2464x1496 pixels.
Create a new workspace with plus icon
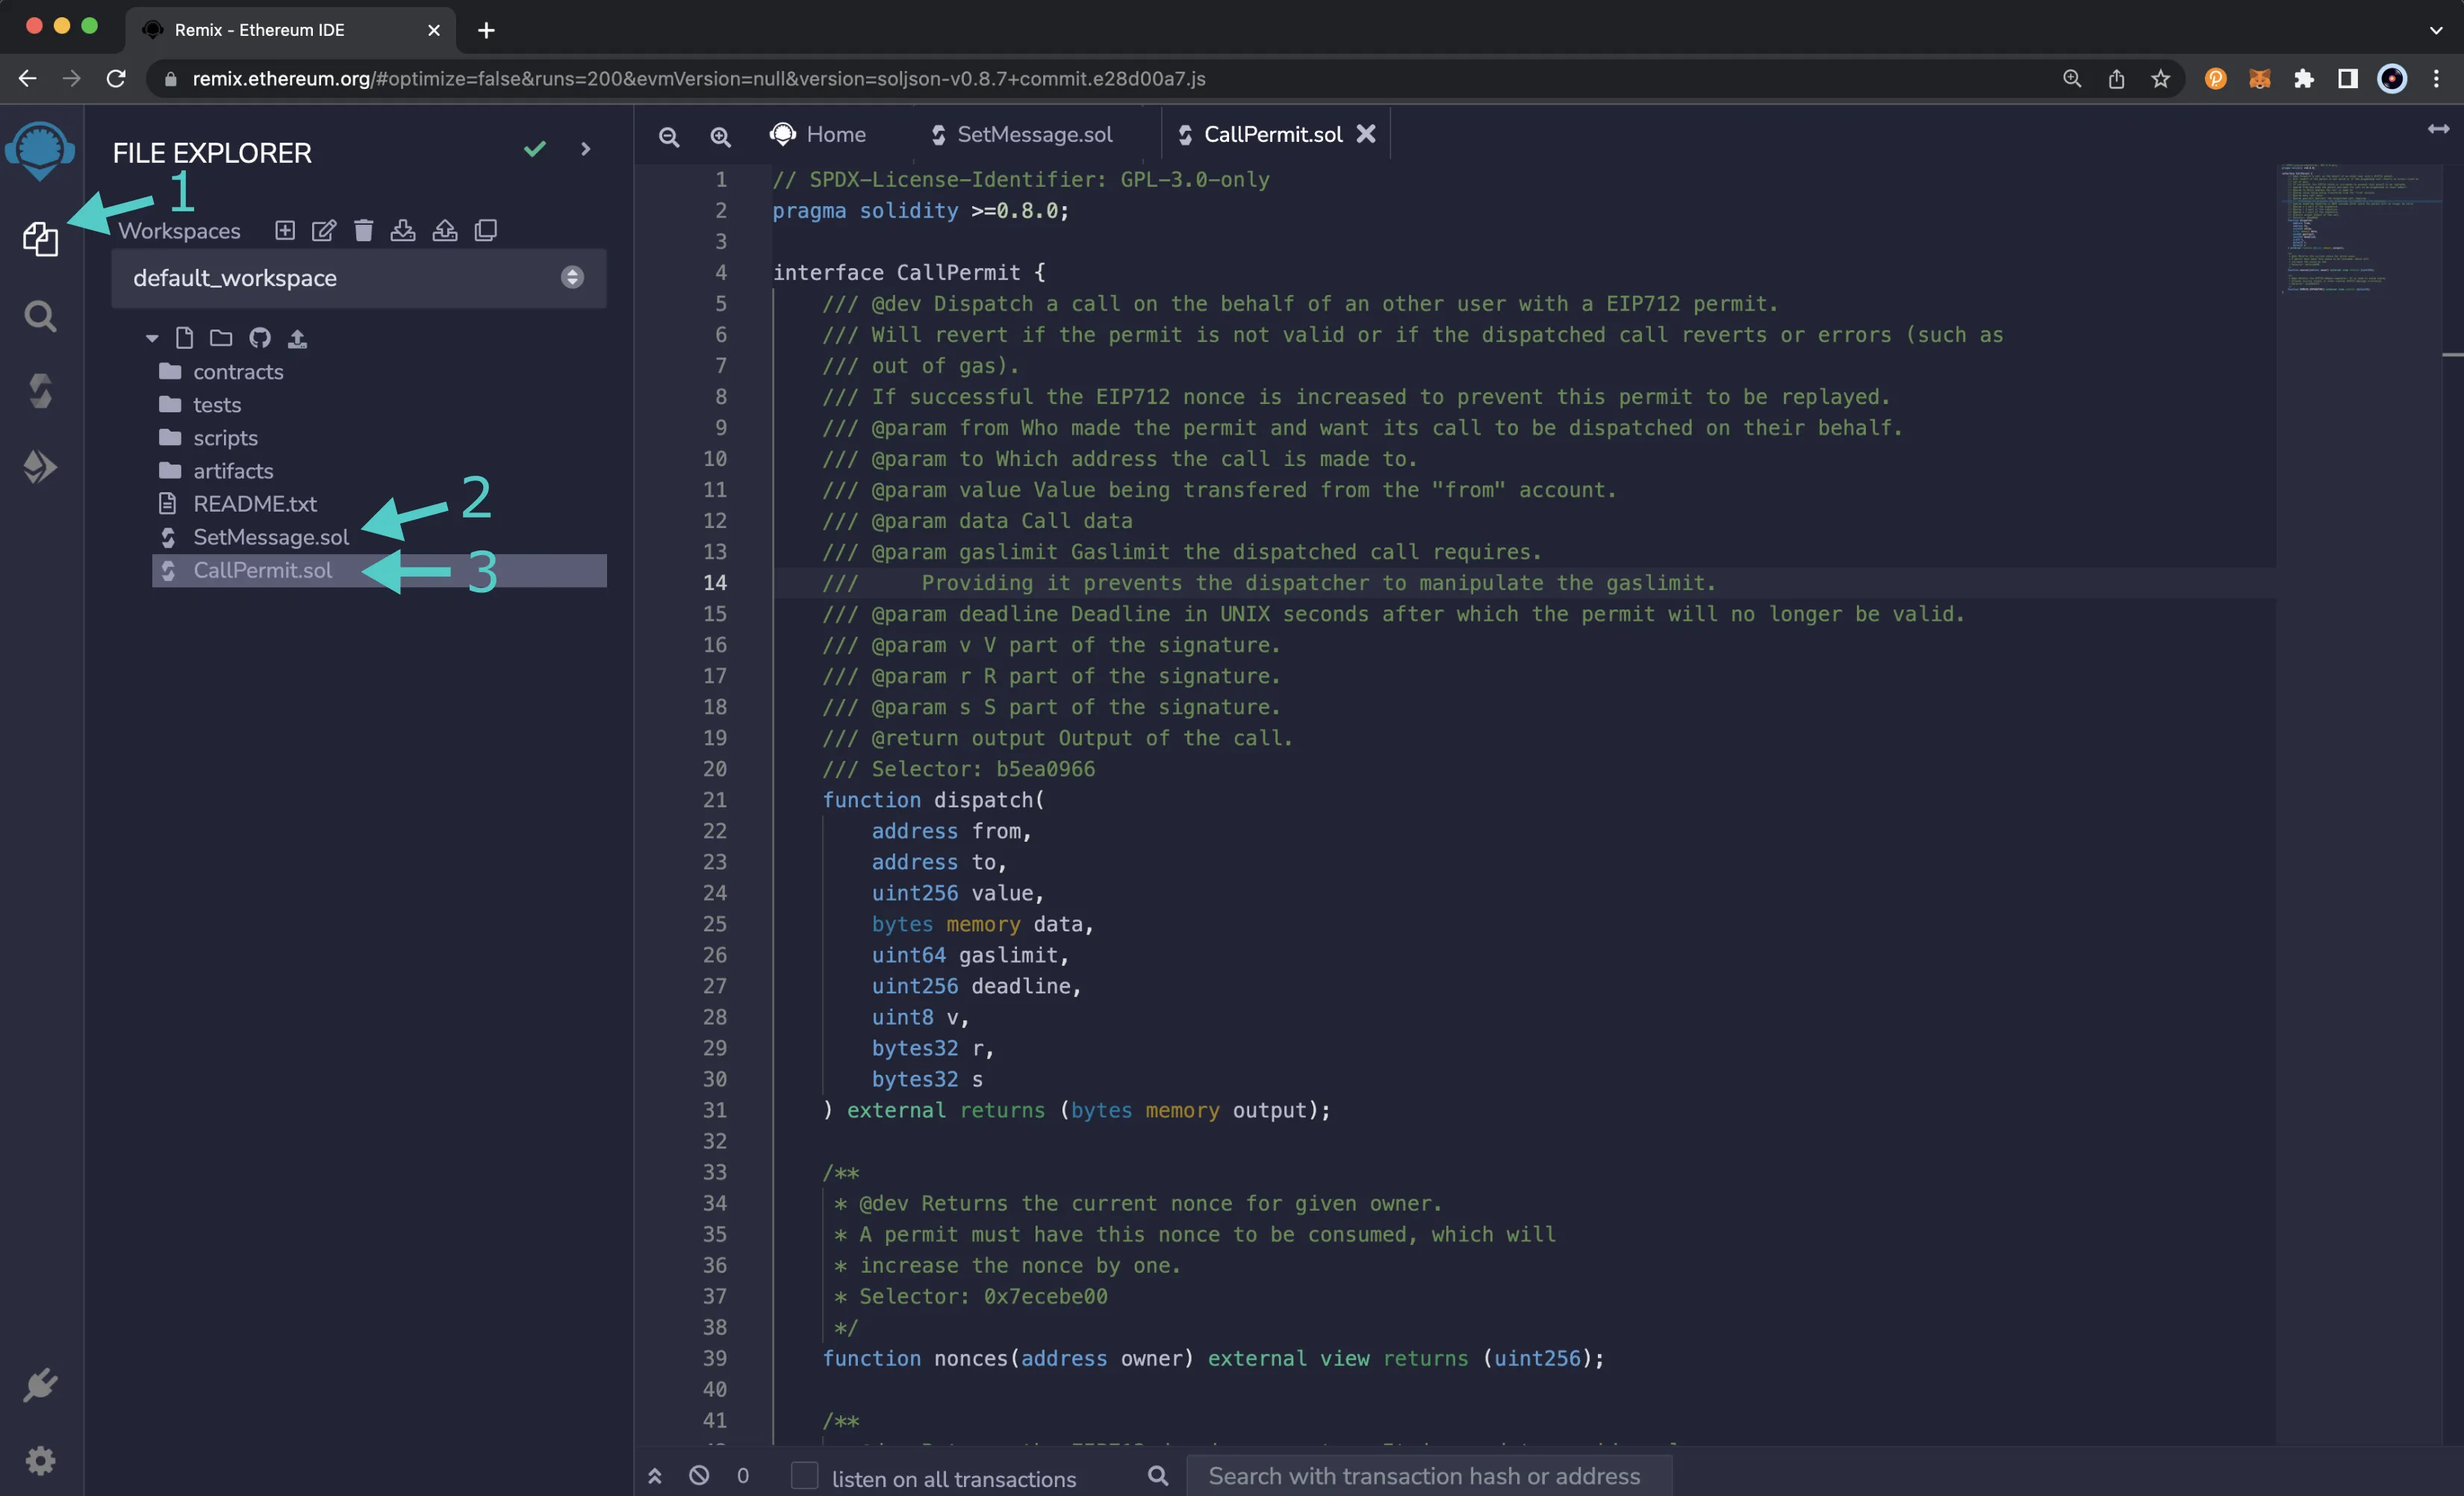click(x=285, y=231)
